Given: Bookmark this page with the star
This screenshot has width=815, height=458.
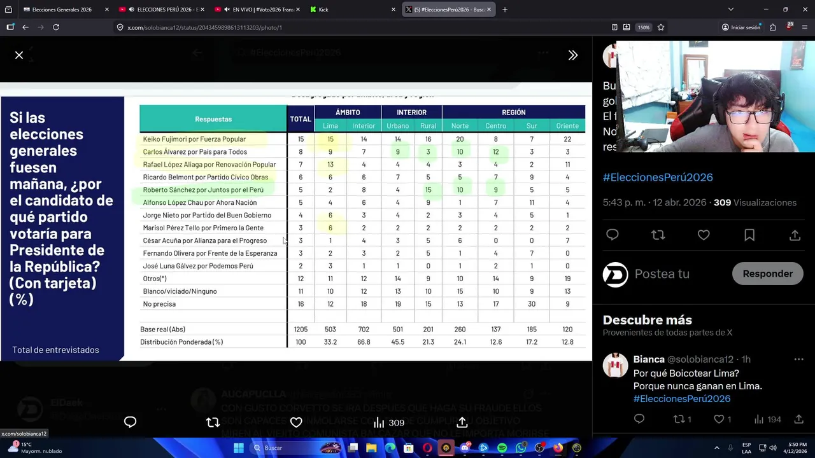Looking at the screenshot, I should pyautogui.click(x=661, y=27).
